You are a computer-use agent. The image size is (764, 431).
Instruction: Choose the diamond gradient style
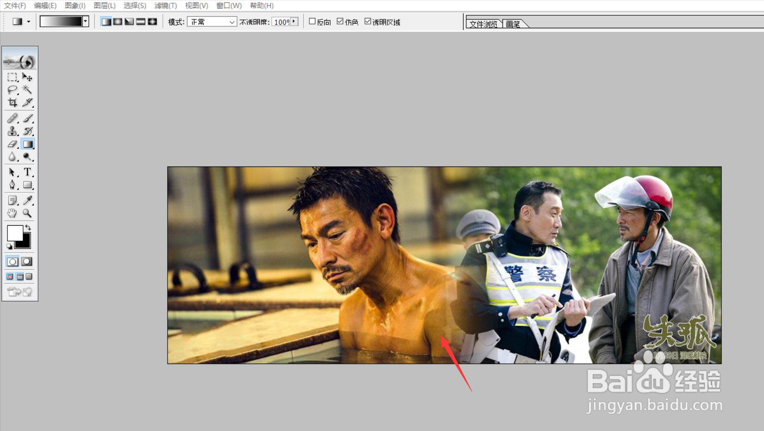(152, 22)
